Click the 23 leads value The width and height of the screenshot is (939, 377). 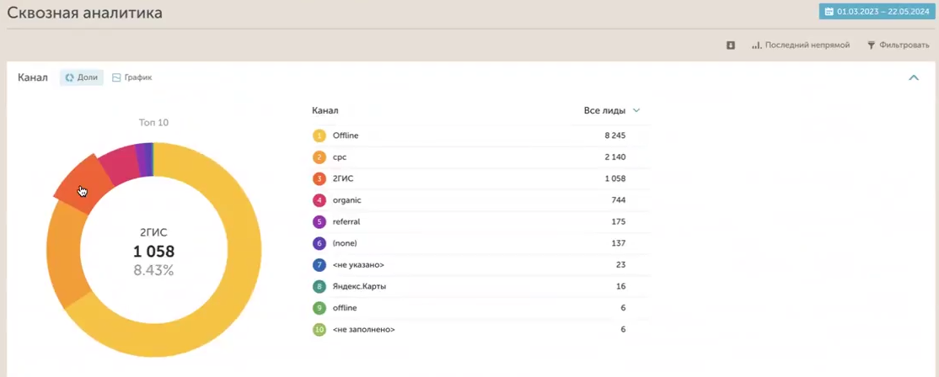coord(621,265)
